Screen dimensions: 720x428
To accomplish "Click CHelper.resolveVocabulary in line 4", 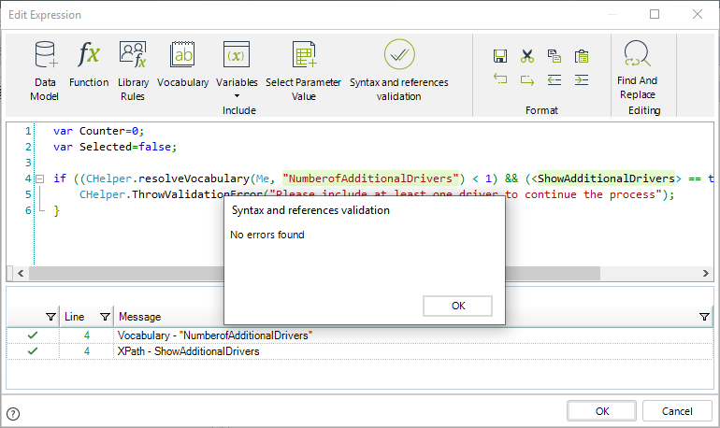I will (167, 178).
